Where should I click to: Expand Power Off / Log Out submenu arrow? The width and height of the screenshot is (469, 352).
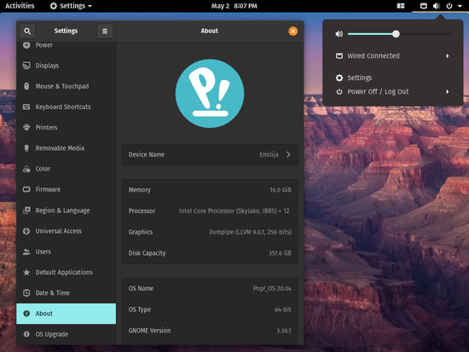coord(448,91)
